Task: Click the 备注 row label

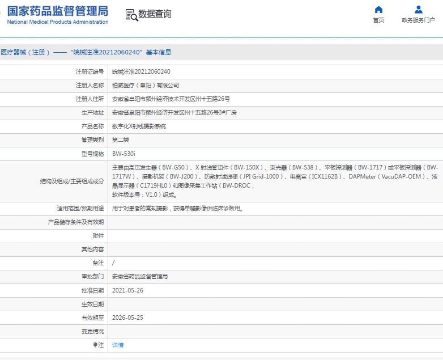Action: click(x=99, y=263)
